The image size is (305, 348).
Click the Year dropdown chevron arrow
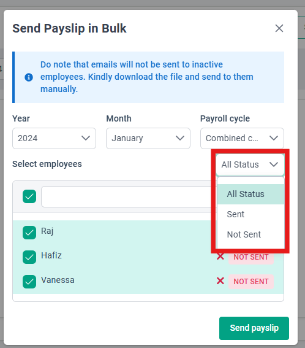tap(86, 138)
